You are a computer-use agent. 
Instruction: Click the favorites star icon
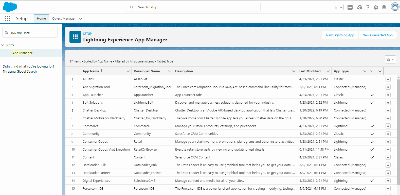click(336, 7)
